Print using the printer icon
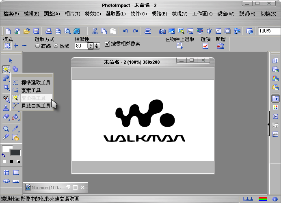Viewport: 281px width, 203px height. [49, 31]
